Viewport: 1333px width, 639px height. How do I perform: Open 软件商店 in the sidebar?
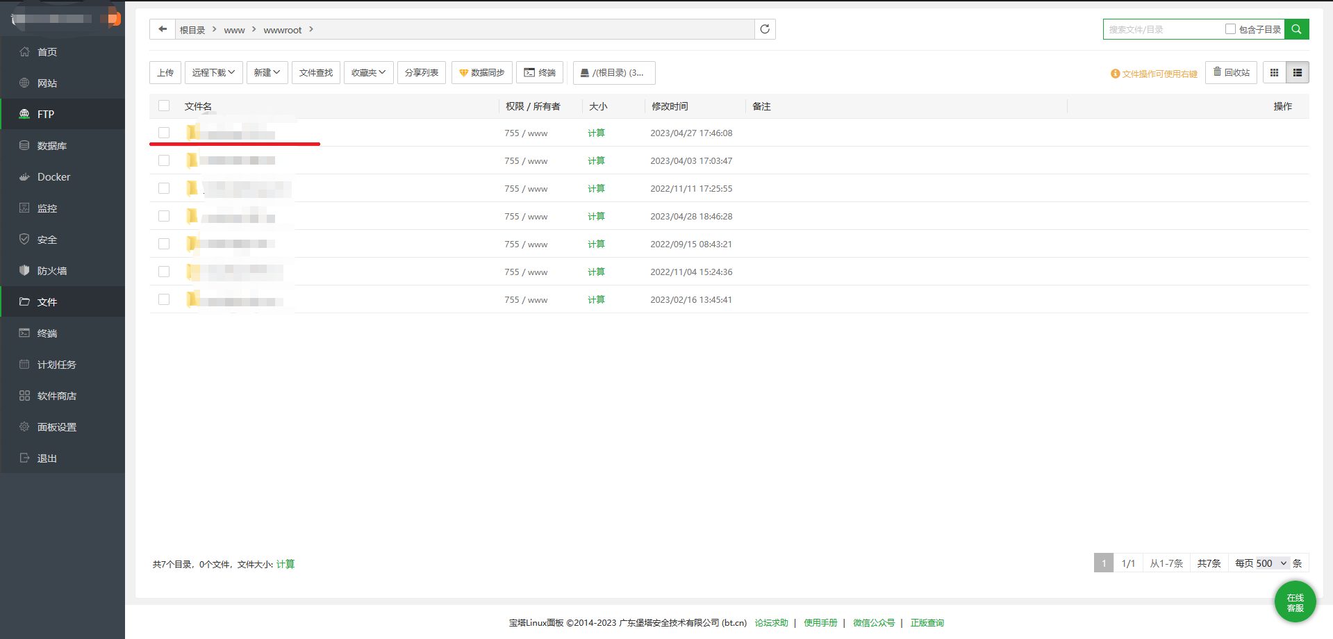point(63,396)
